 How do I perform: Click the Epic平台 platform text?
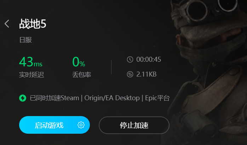coord(157,98)
